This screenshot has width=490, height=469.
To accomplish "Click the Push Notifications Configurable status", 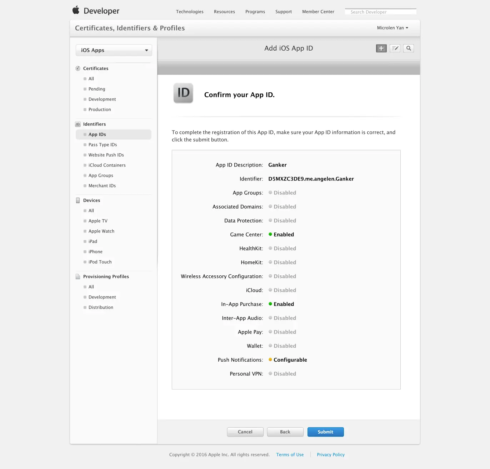I will click(x=287, y=360).
